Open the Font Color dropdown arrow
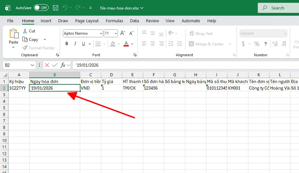299x173 pixels. click(132, 44)
